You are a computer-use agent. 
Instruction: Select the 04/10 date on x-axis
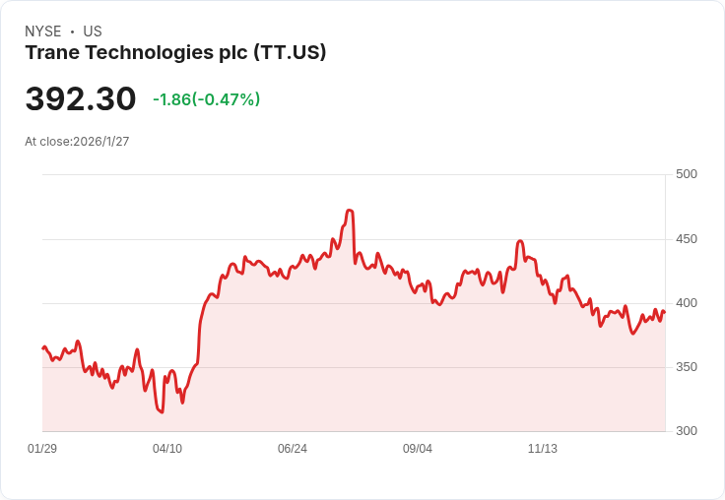[167, 449]
